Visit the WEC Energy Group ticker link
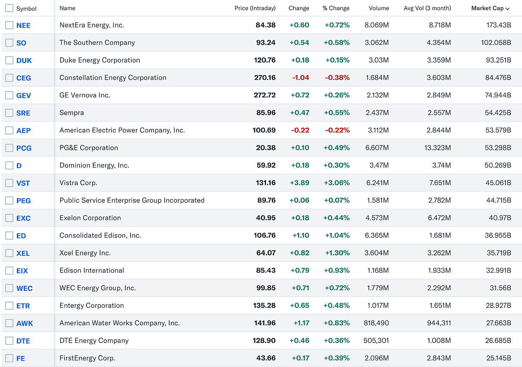Image resolution: width=522 pixels, height=367 pixels. [x=24, y=288]
